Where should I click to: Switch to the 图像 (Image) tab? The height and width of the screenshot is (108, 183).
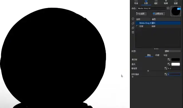[x=176, y=2]
